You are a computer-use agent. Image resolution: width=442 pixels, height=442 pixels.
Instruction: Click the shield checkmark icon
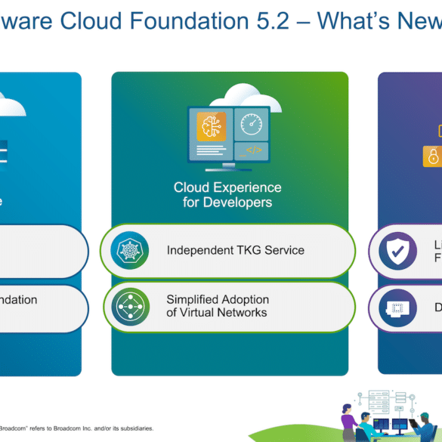coord(397,251)
